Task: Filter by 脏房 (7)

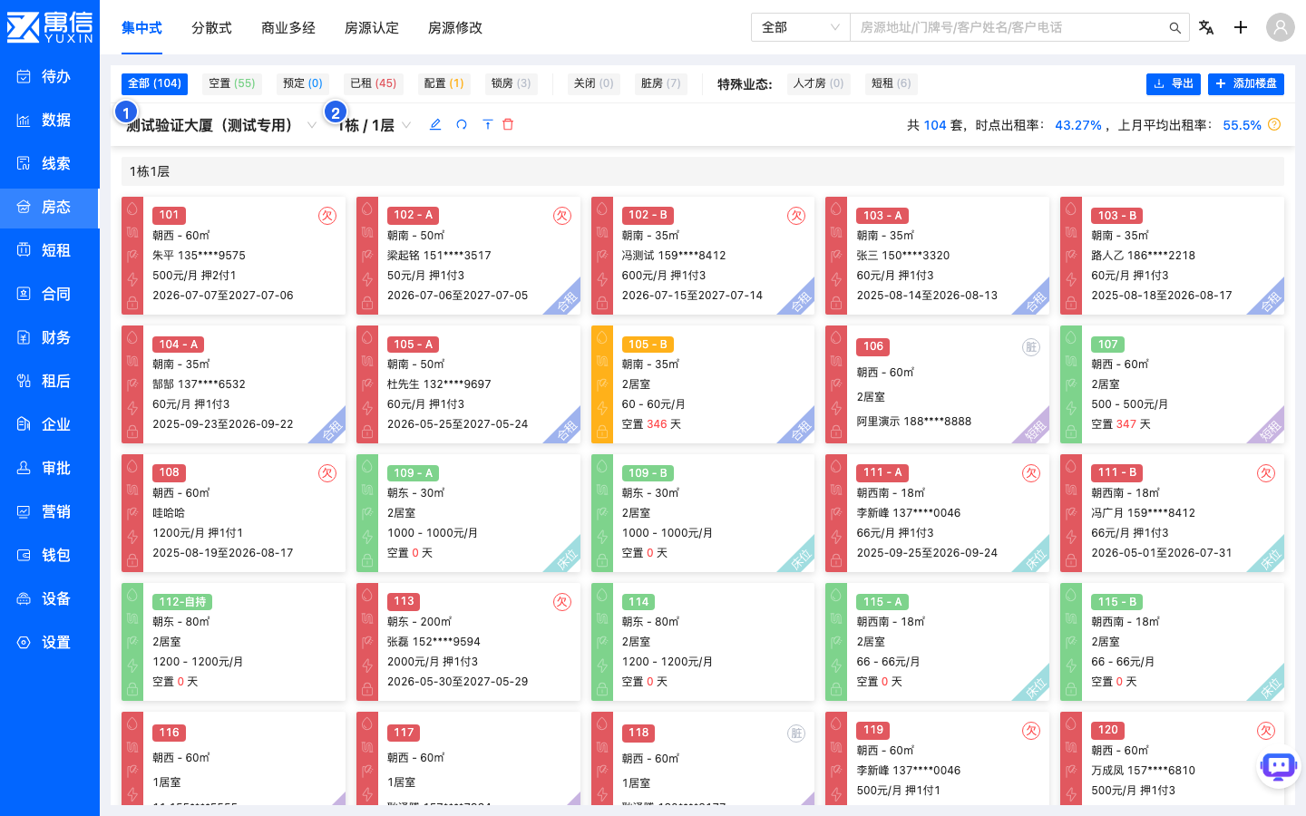Action: tap(661, 83)
